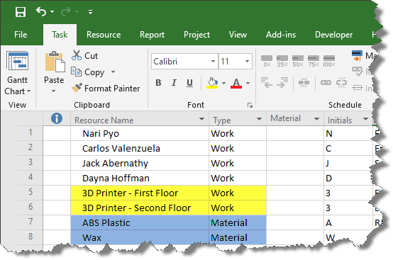Toggle Bold formatting
Viewport: 393px width, 260px height.
158,83
